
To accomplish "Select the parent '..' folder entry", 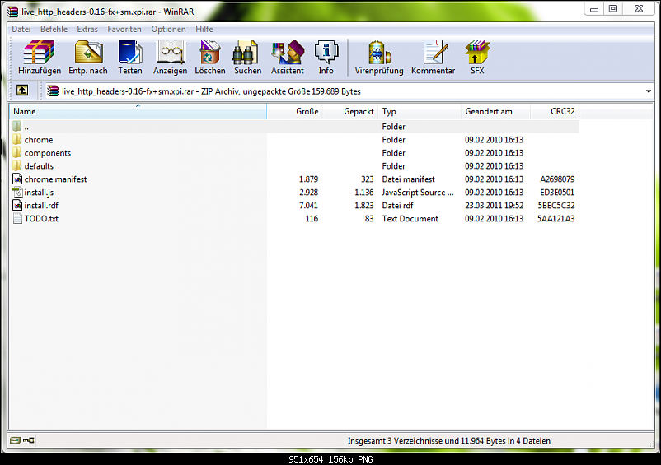I will [295, 126].
